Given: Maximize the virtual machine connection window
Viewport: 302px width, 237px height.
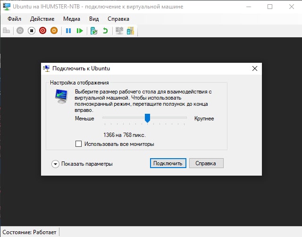Looking at the screenshot, I should pyautogui.click(x=270, y=7).
